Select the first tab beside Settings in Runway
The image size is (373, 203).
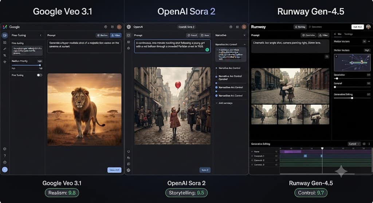[x=339, y=34]
